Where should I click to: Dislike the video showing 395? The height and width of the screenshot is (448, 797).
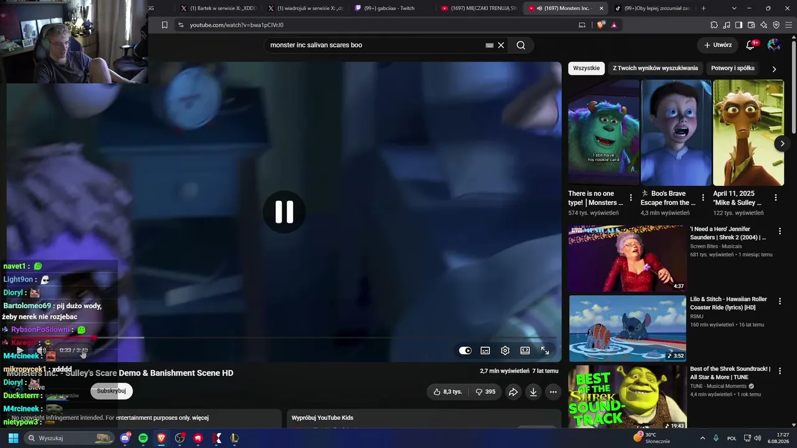[x=485, y=391]
